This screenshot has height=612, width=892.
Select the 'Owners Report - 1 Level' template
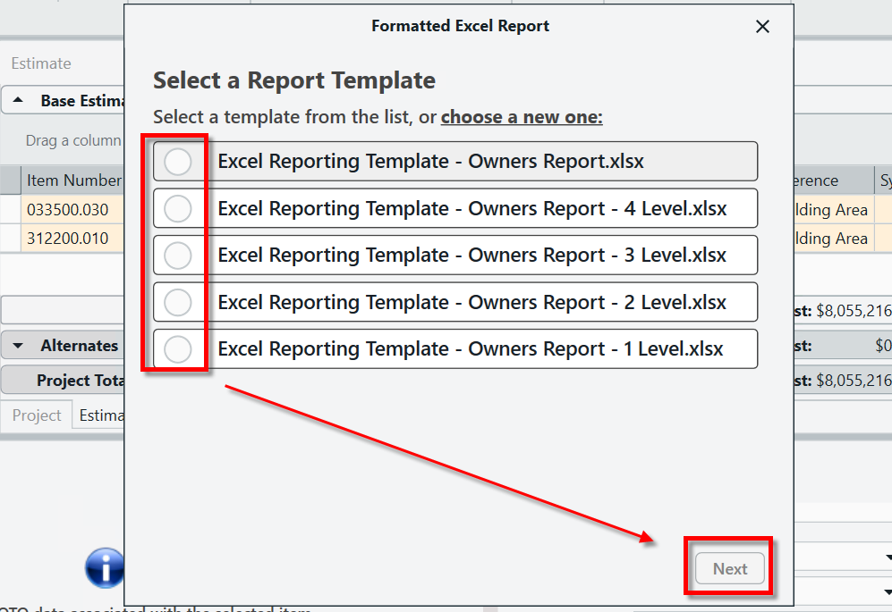(x=178, y=348)
